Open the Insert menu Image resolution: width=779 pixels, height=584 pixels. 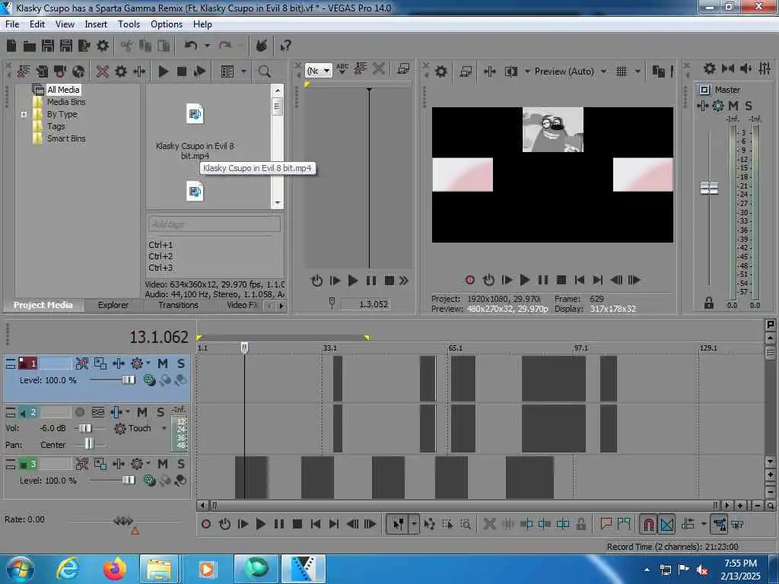click(96, 24)
